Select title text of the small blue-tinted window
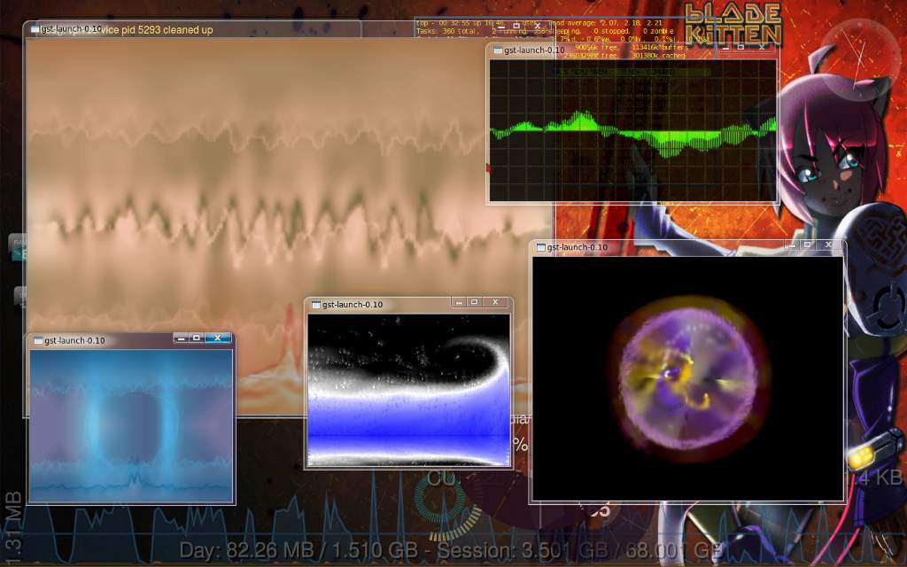The image size is (907, 567). tap(74, 341)
